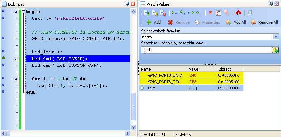Stop the debugger session
Screen dimensions: 281x137
coord(163,13)
